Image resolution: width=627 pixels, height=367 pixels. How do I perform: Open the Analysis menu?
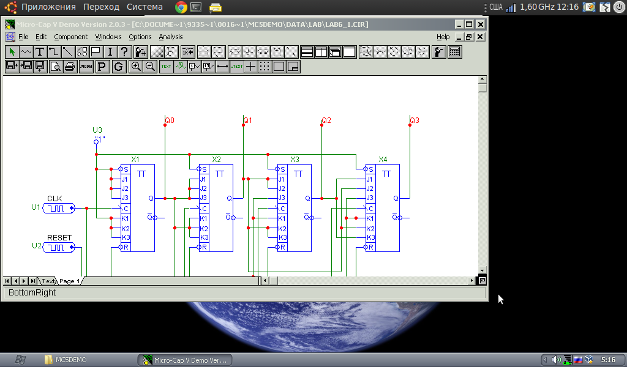171,37
